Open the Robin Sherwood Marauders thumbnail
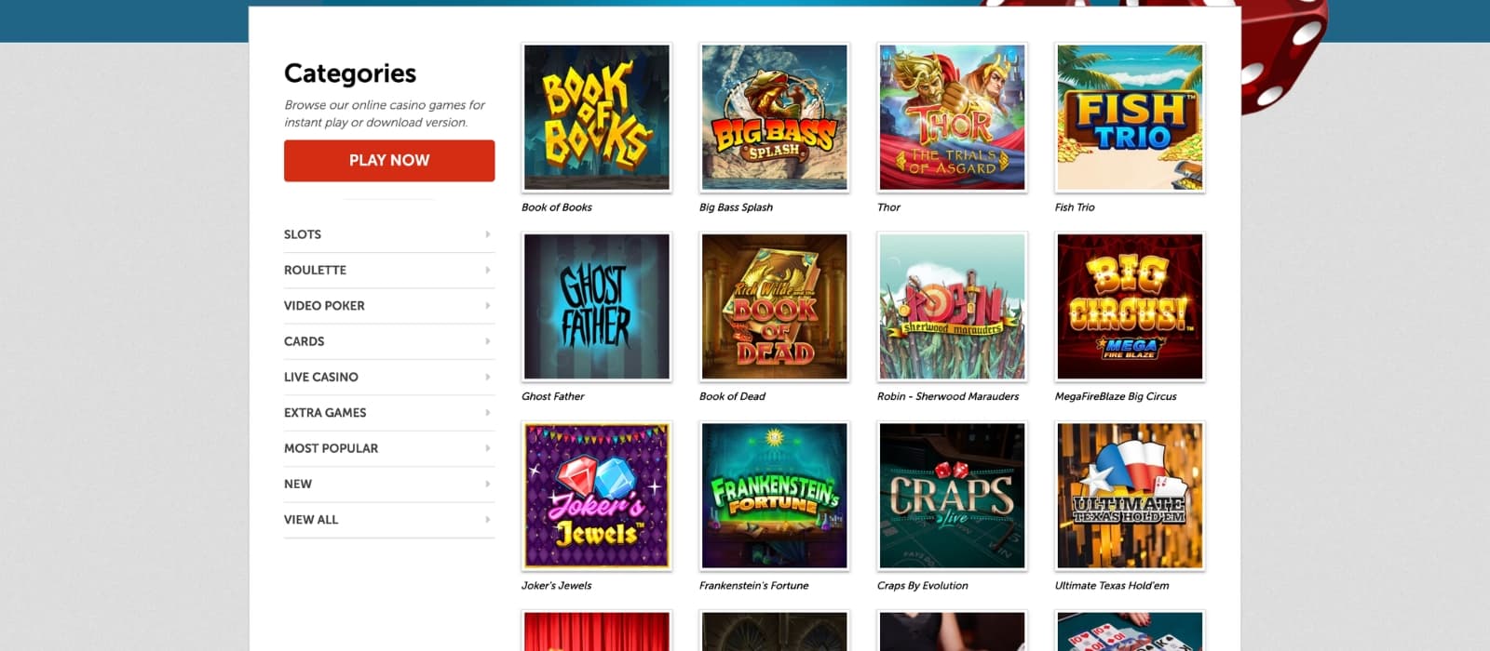This screenshot has width=1490, height=651. [x=953, y=307]
